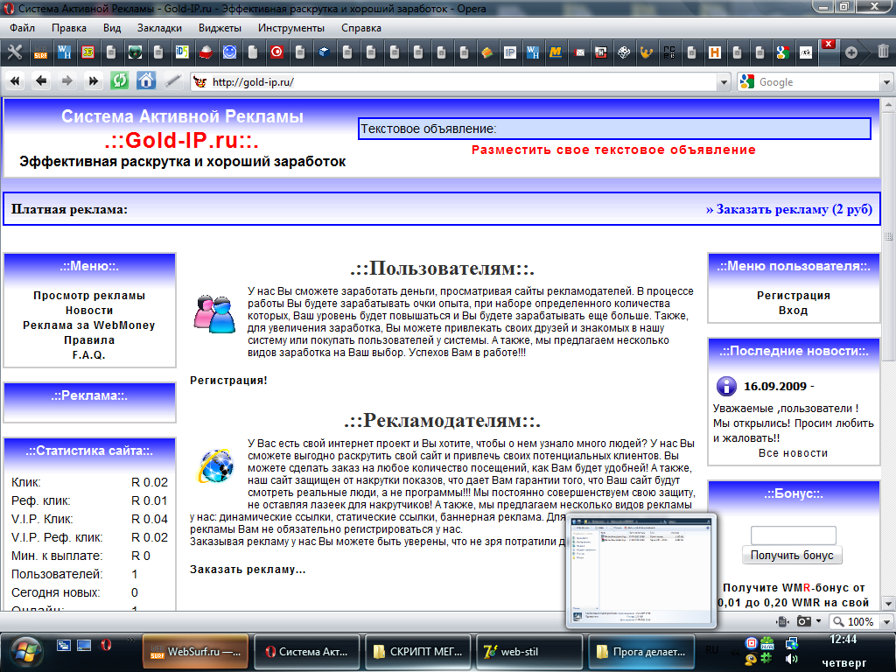896x672 pixels.
Task: Open the Правка menu
Action: click(x=68, y=28)
